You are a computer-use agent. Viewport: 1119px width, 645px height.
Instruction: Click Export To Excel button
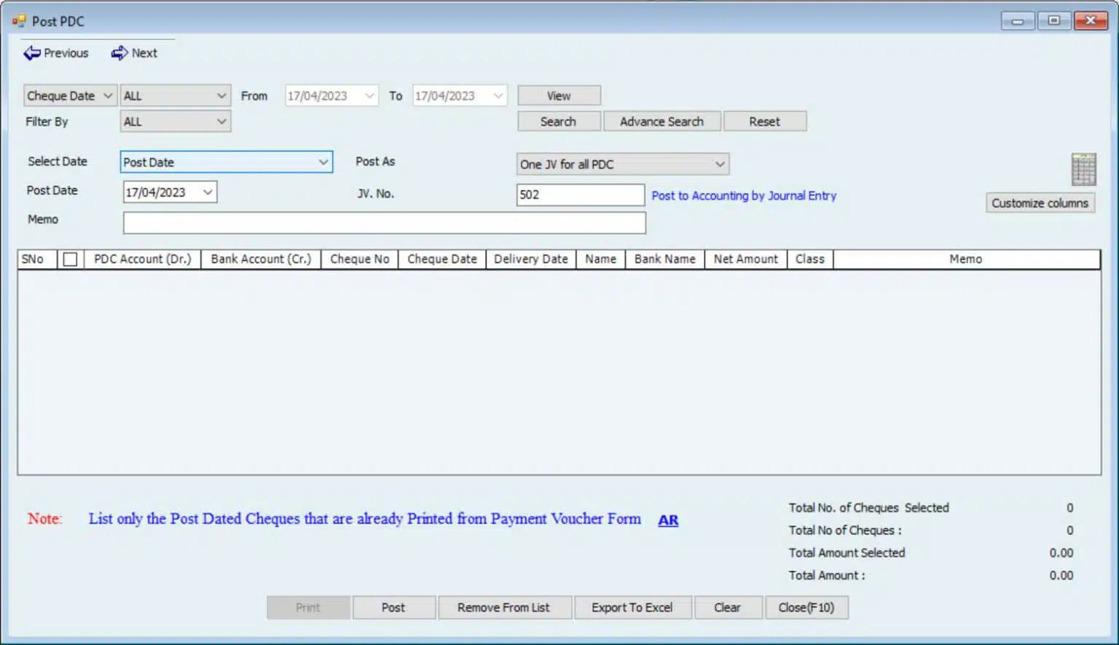click(632, 607)
